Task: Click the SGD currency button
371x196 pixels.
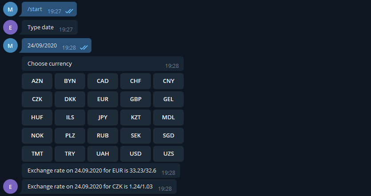Action: 168,136
